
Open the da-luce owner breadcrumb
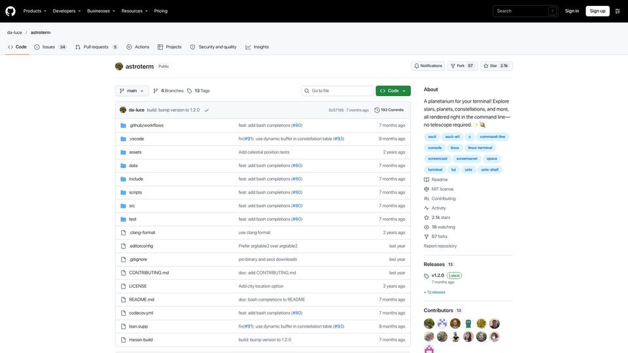(14, 33)
